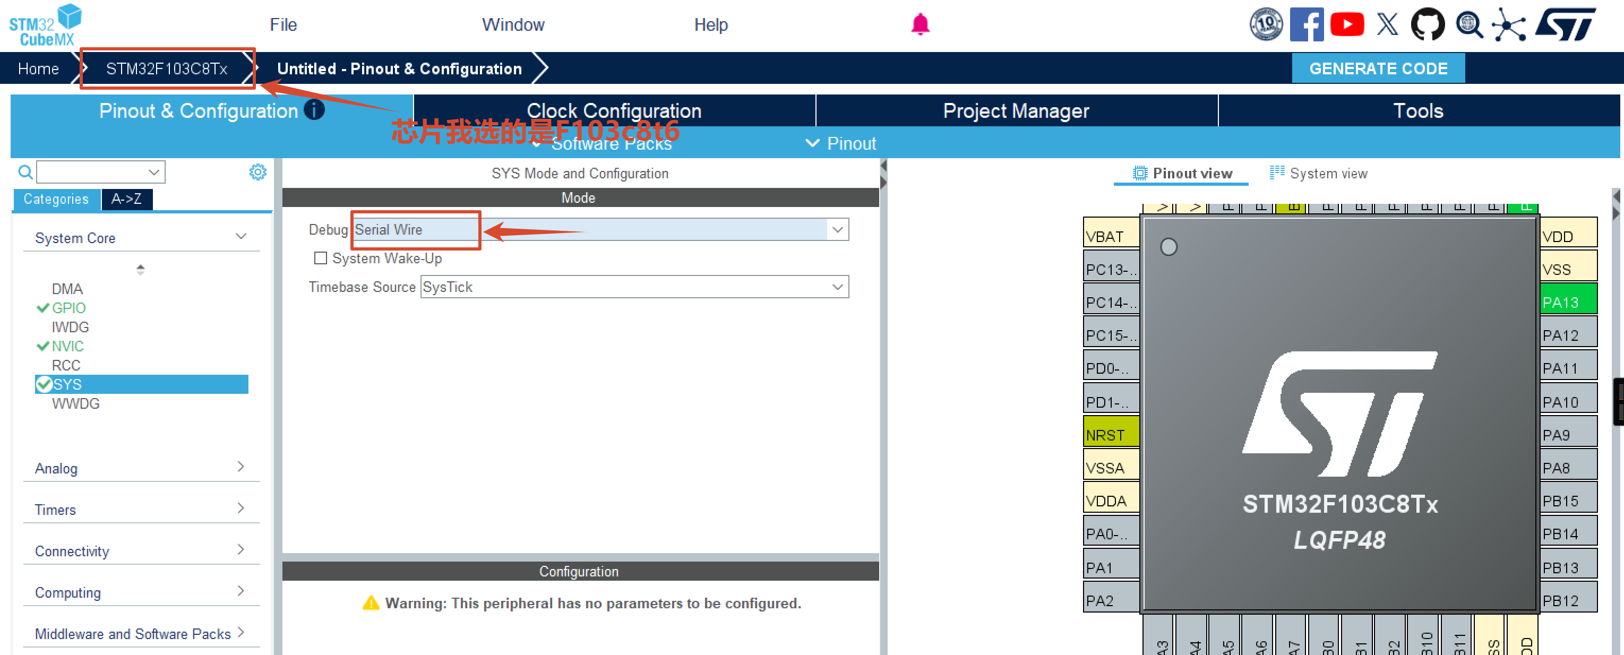Click the sort arrows under System Core
The image size is (1624, 655).
pyautogui.click(x=141, y=269)
